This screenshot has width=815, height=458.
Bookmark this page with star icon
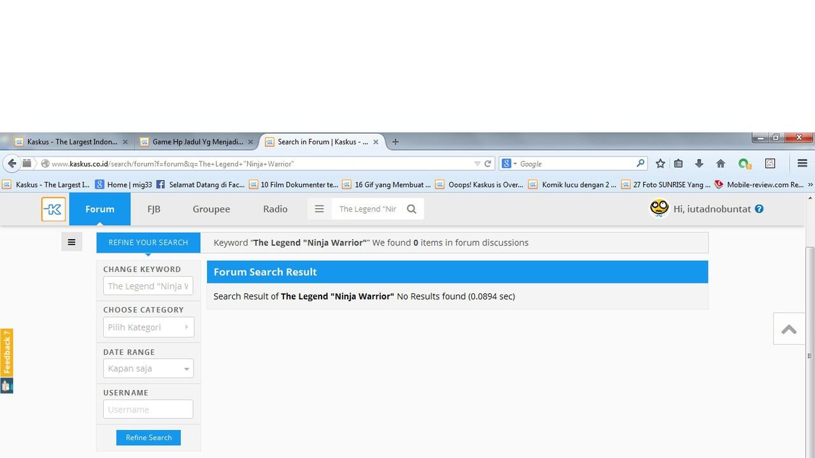[660, 163]
